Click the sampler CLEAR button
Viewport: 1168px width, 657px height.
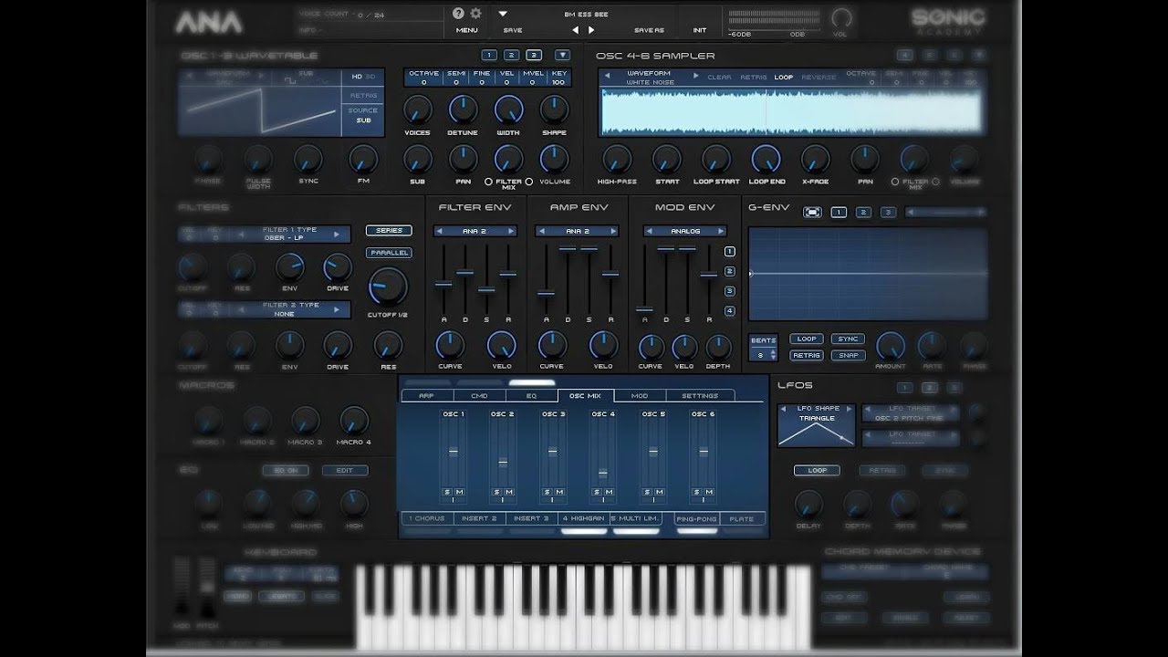719,78
